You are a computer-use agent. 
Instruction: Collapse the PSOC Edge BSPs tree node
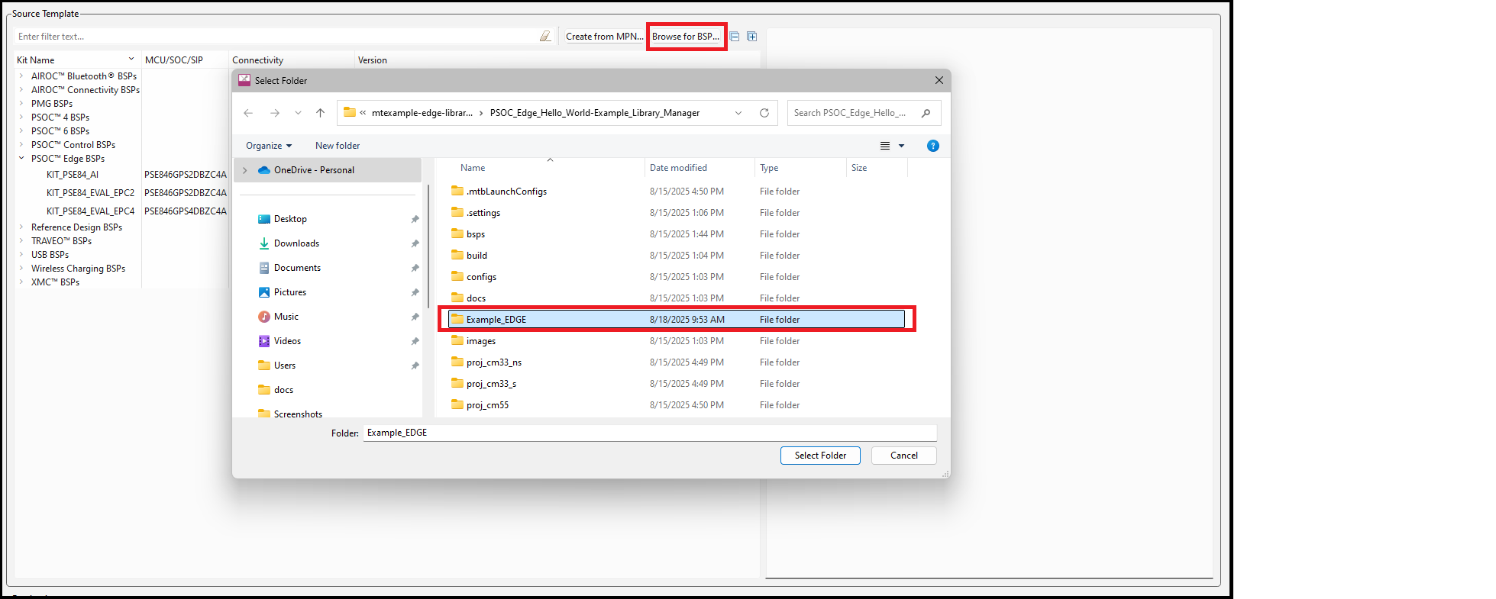pyautogui.click(x=21, y=159)
